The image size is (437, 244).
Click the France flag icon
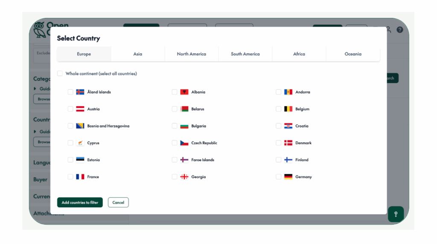(x=80, y=176)
